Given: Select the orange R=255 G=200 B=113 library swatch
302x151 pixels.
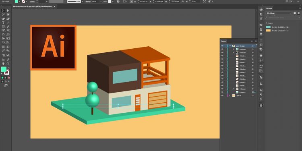Looking at the screenshot, I should point(268,31).
